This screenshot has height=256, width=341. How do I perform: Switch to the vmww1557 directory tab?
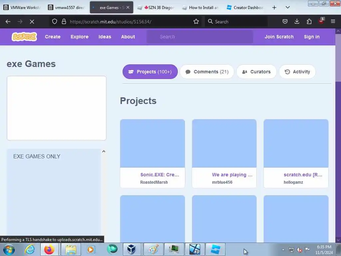pos(67,7)
